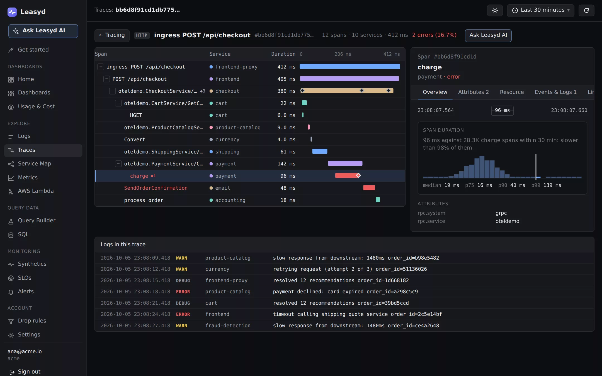Go to Home dashboard icon
The height and width of the screenshot is (376, 602).
point(11,80)
